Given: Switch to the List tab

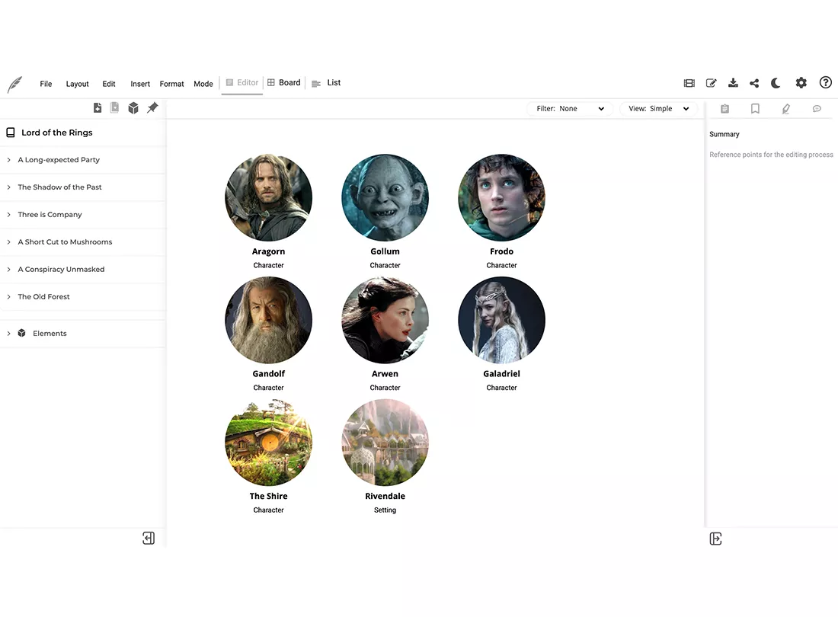Looking at the screenshot, I should pyautogui.click(x=327, y=83).
